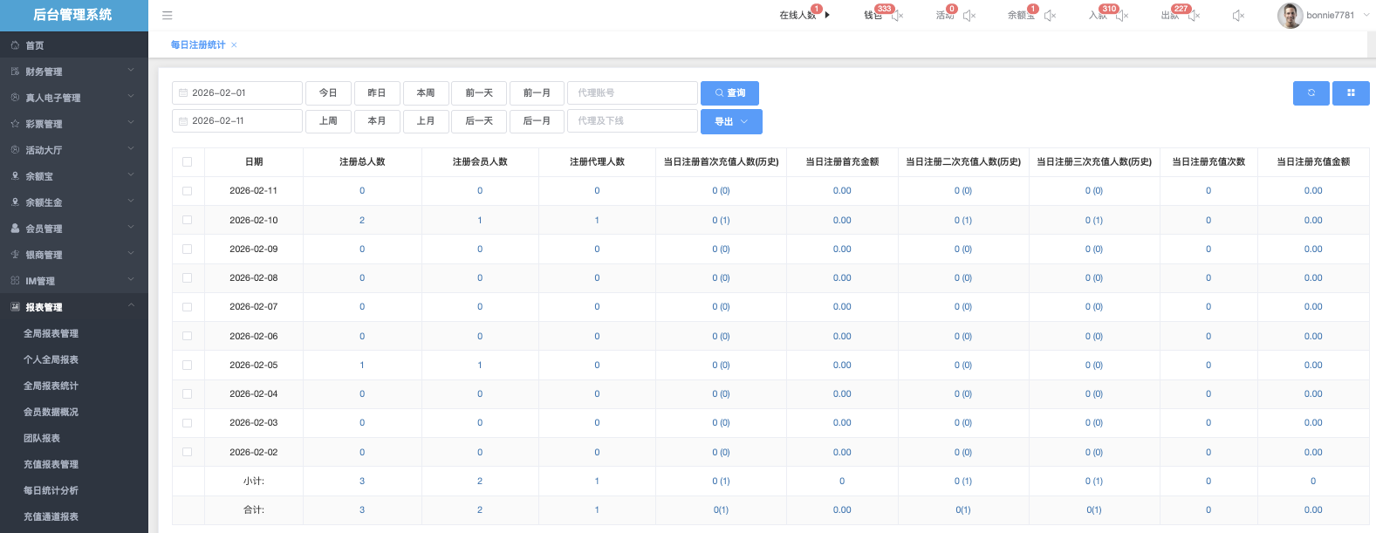The height and width of the screenshot is (533, 1376).
Task: Open the grid column settings icon
Action: coord(1351,93)
